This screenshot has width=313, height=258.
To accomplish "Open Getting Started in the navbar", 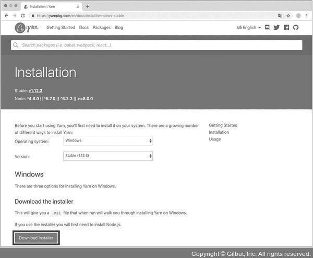I will (61, 28).
